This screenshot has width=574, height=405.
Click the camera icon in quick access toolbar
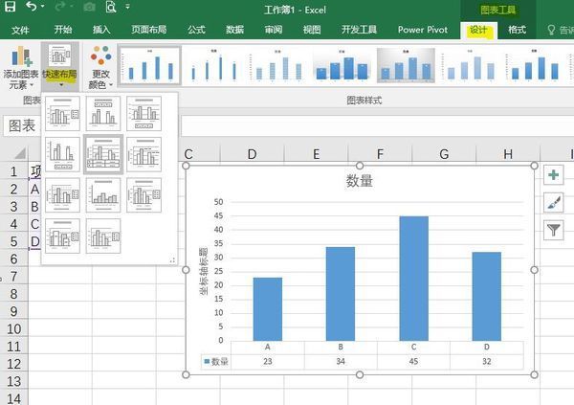(x=89, y=7)
